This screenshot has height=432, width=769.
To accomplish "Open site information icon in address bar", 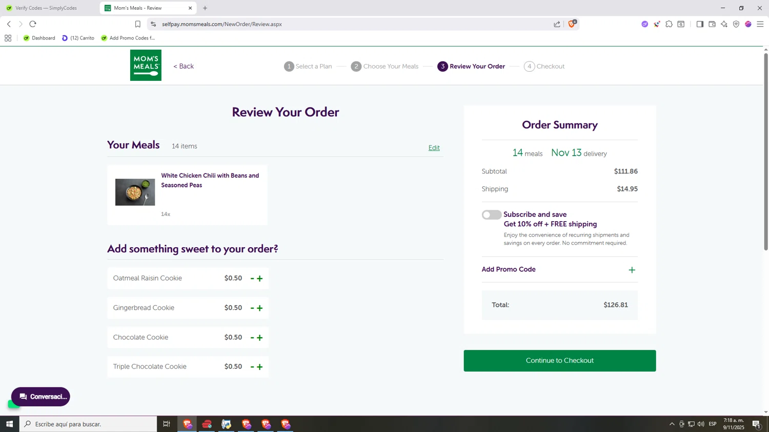I will pyautogui.click(x=153, y=24).
